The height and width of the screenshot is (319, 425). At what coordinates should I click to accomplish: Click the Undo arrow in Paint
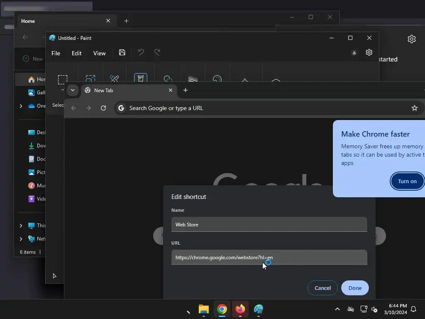tap(141, 52)
